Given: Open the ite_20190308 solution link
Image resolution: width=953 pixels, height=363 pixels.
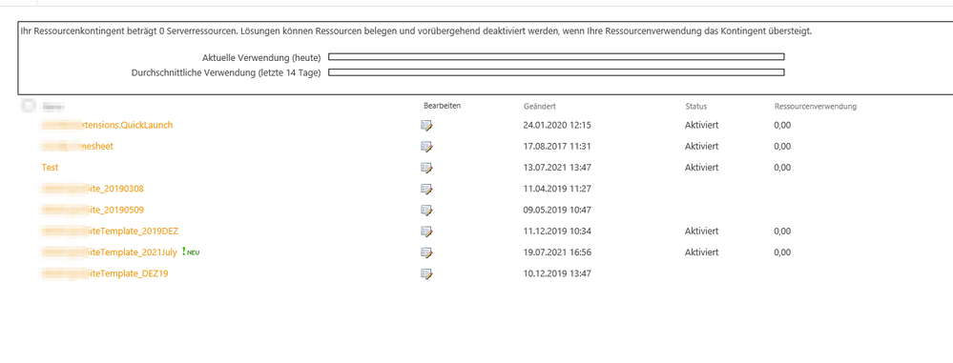Looking at the screenshot, I should 93,189.
